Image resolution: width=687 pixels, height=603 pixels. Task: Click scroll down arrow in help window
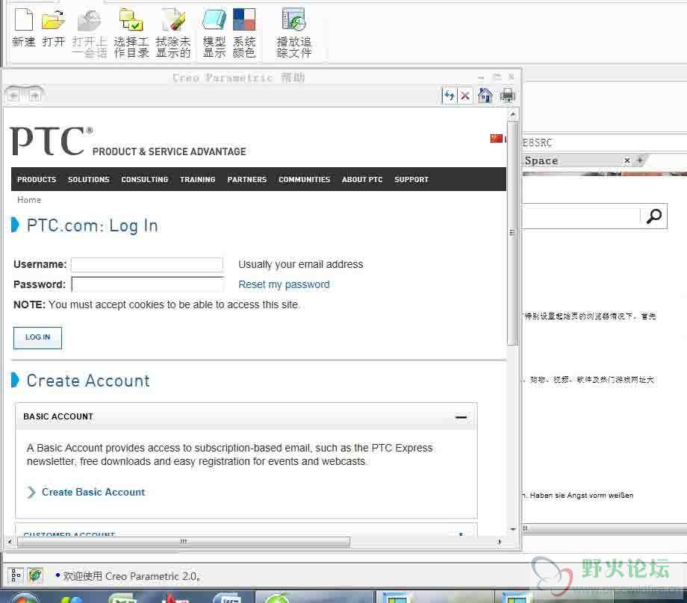click(x=512, y=529)
